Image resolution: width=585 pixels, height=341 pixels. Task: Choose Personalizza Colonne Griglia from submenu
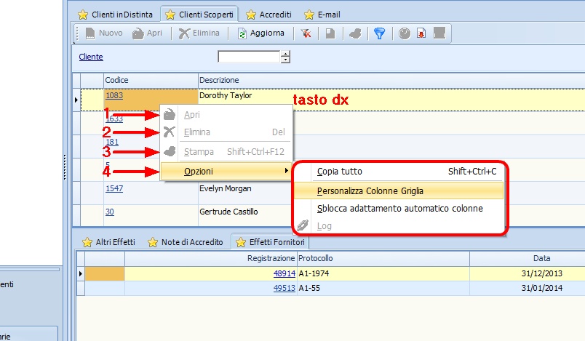click(370, 191)
